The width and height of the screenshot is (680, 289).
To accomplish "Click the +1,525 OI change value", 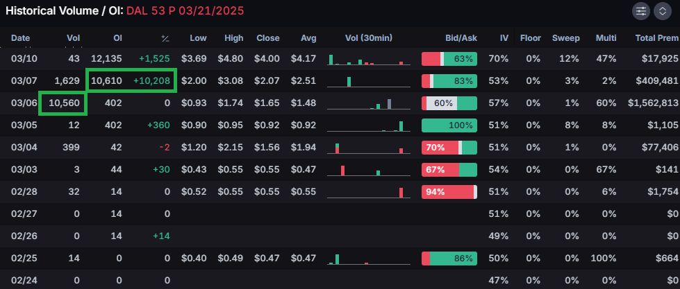I will (x=154, y=58).
